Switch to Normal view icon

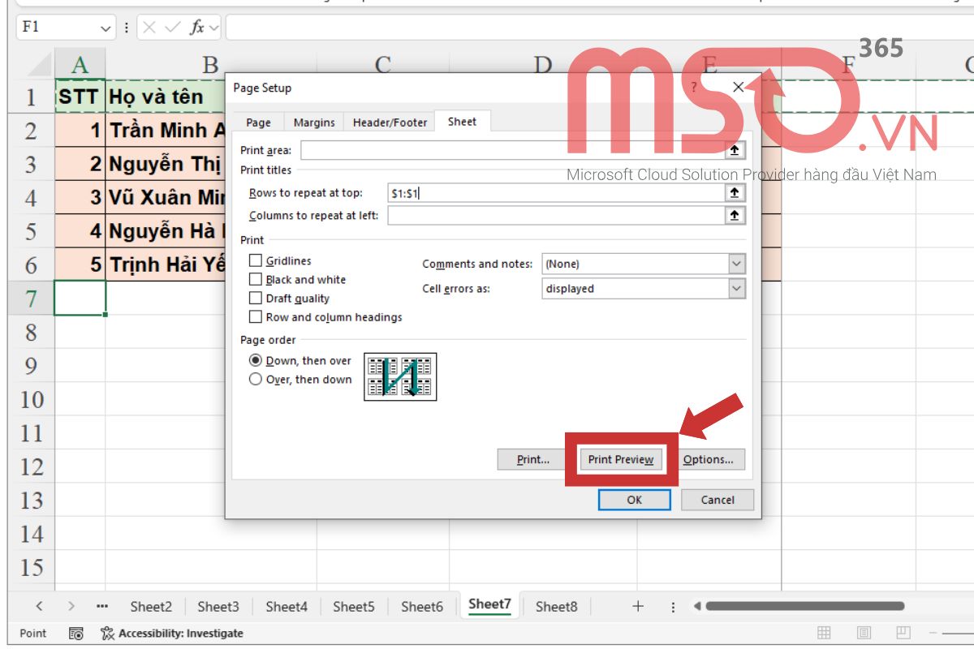point(824,633)
